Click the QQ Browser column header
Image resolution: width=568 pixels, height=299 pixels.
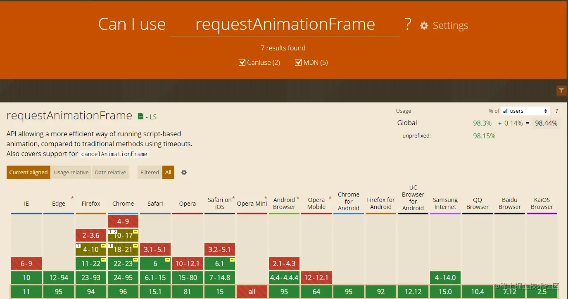(x=478, y=203)
